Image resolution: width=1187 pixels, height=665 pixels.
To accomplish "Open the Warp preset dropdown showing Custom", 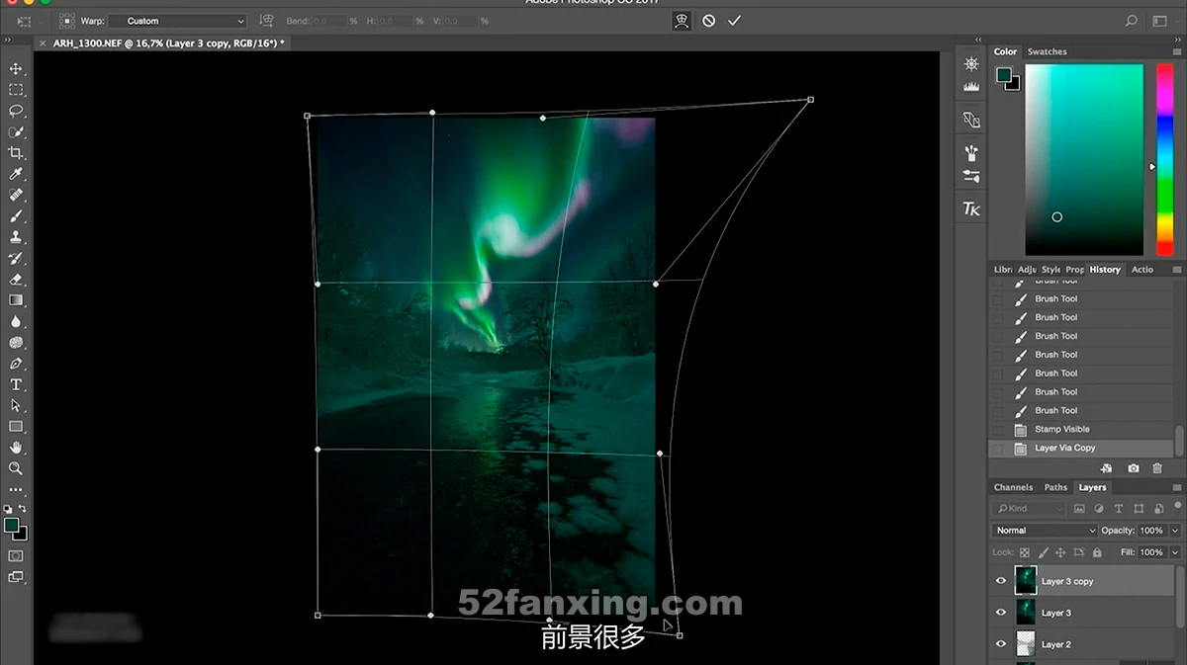I will click(x=178, y=21).
